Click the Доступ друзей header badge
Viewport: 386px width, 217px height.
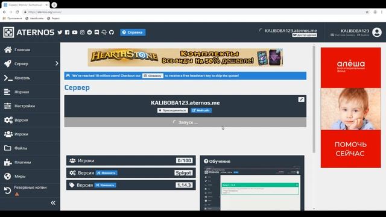click(305, 35)
